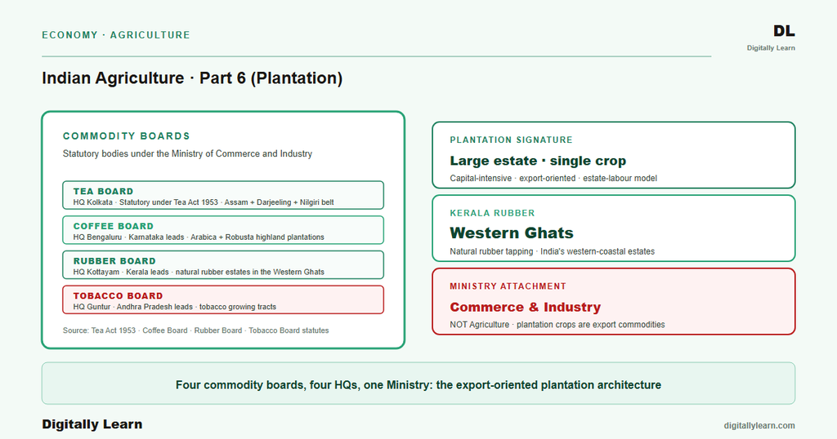Click the summary banner 'Four commodity boards, four HQs, one Ministry'
837x439 pixels.
coord(418,384)
